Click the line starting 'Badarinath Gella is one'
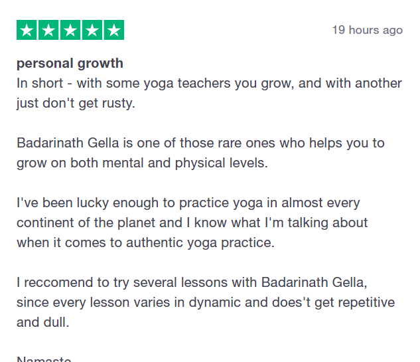The image size is (420, 362). [x=200, y=143]
